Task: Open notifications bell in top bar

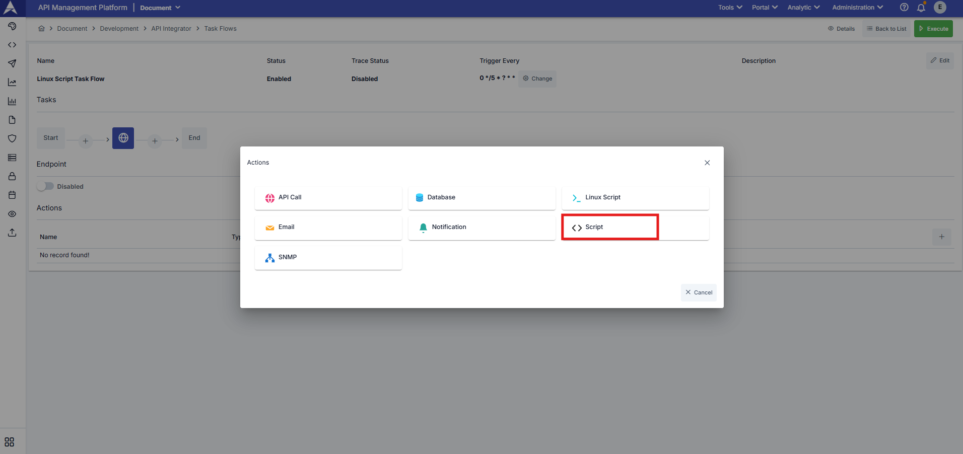Action: click(921, 8)
